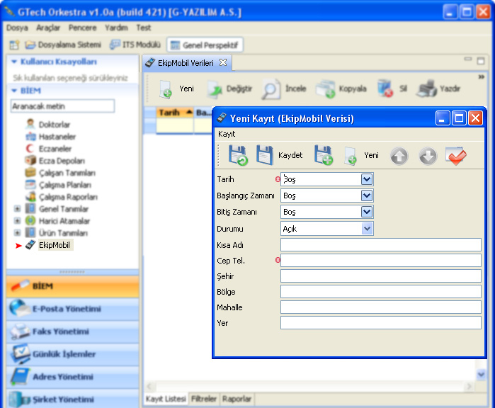Click the Kısa Adı input field

(380, 245)
